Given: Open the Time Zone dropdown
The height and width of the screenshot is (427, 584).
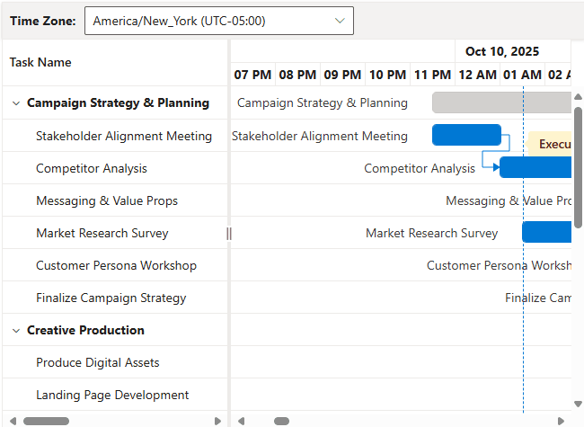Looking at the screenshot, I should (x=218, y=21).
